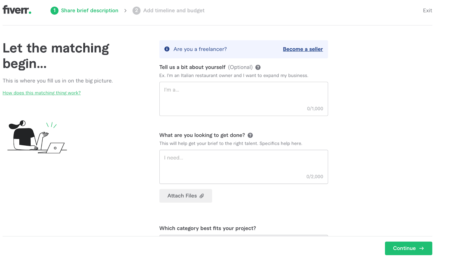Focus the 'I'm a...' about yourself text box
Screen dimensions: 449x260
(x=243, y=99)
